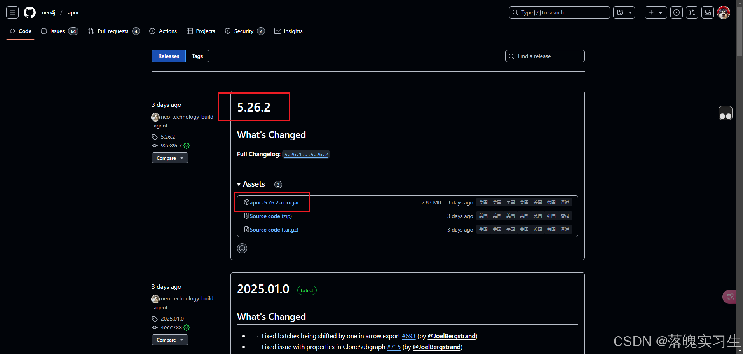Open the 5.26.2 release title
The image size is (743, 354).
[254, 107]
